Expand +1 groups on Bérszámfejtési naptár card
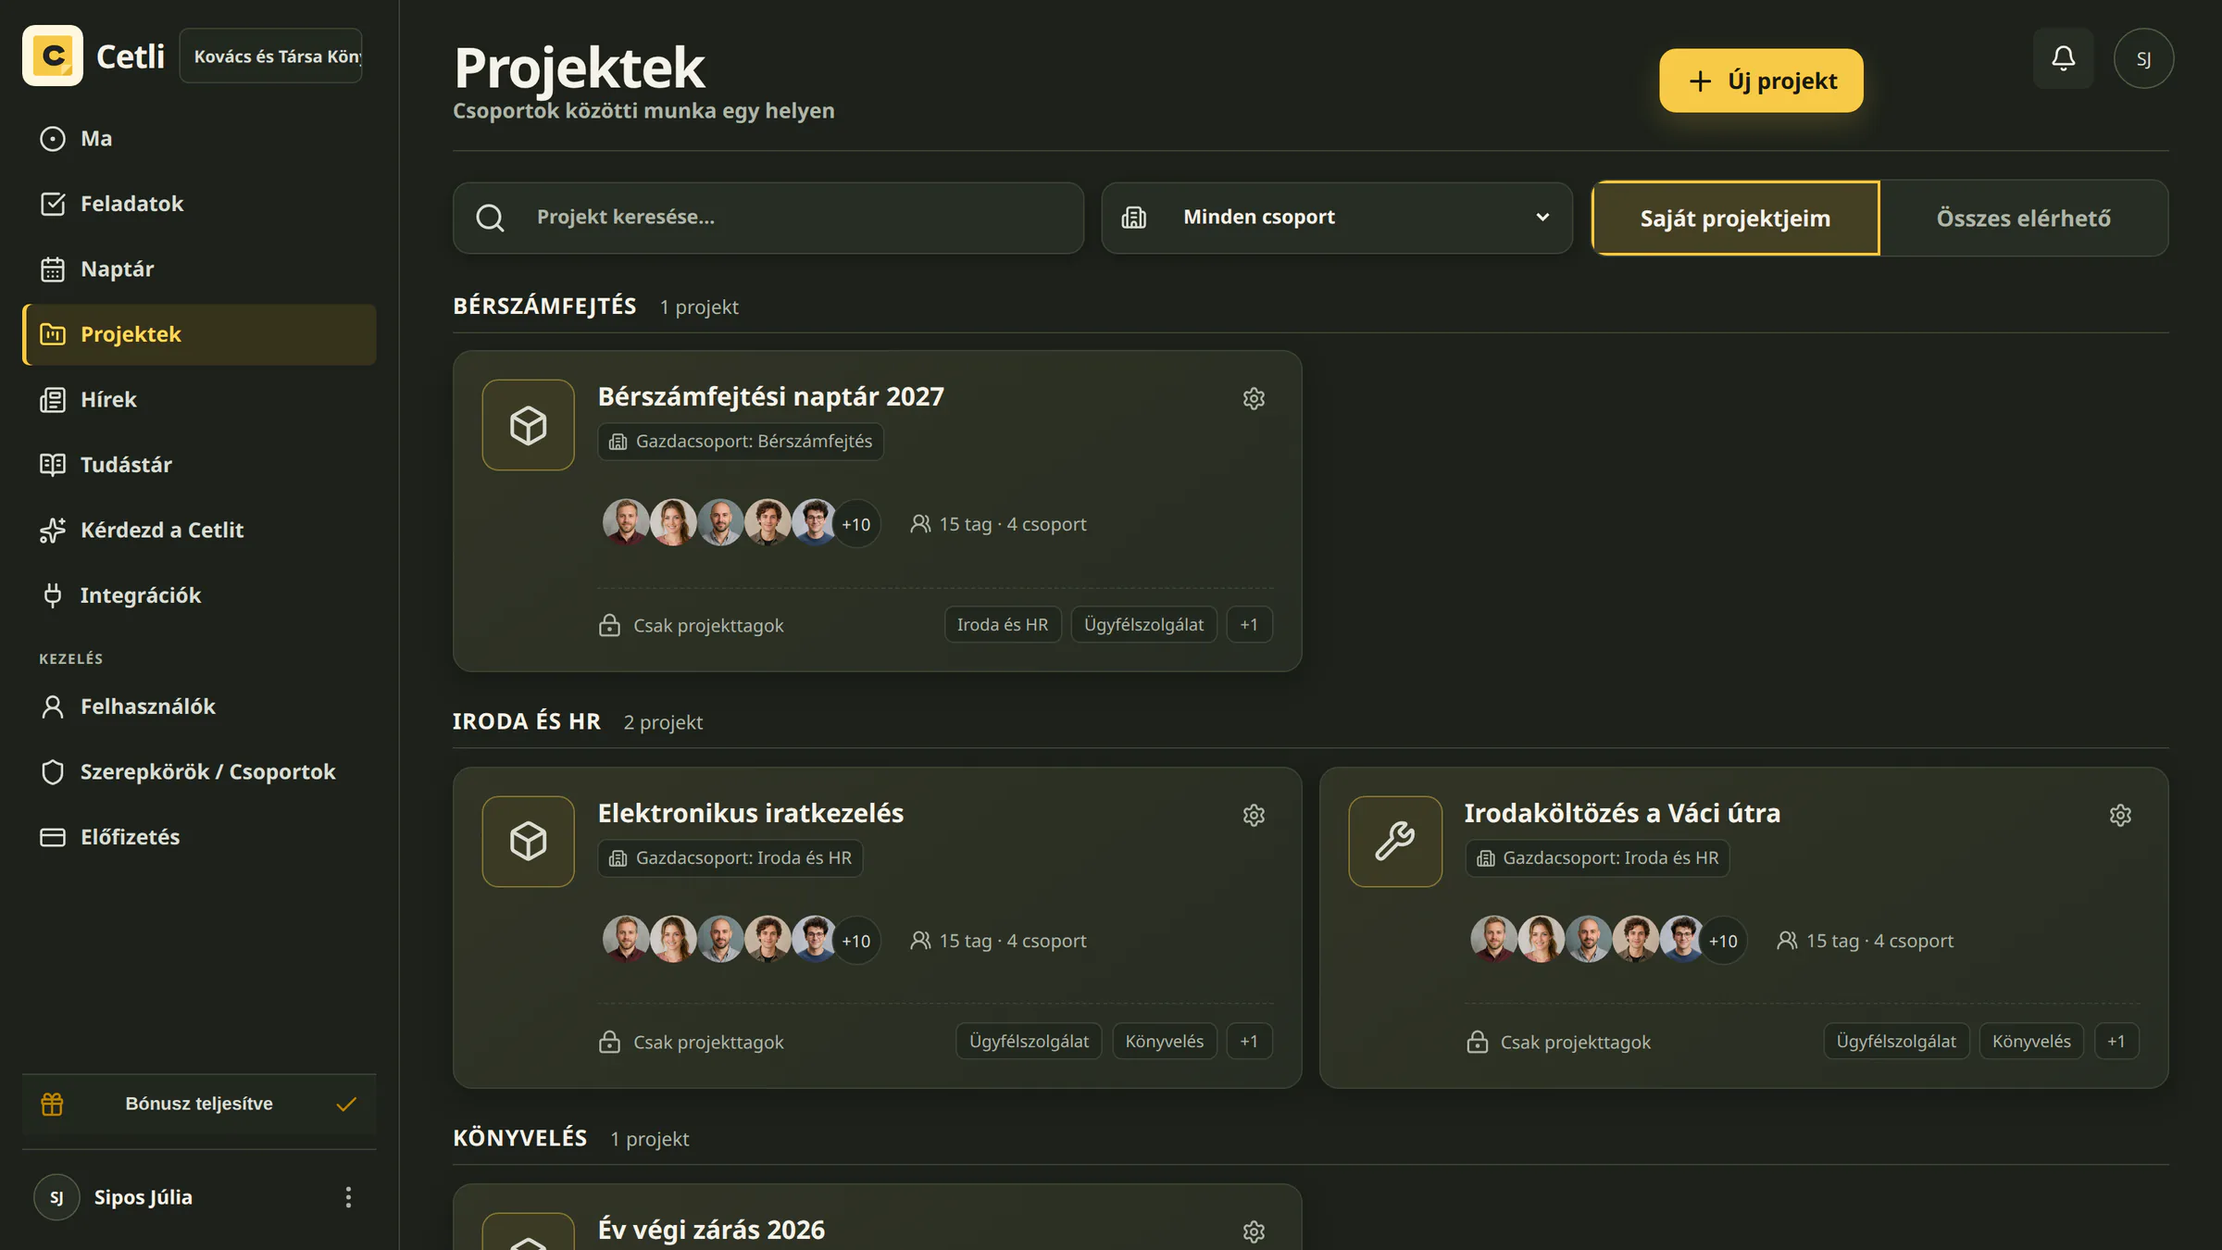2222x1250 pixels. pyautogui.click(x=1249, y=625)
